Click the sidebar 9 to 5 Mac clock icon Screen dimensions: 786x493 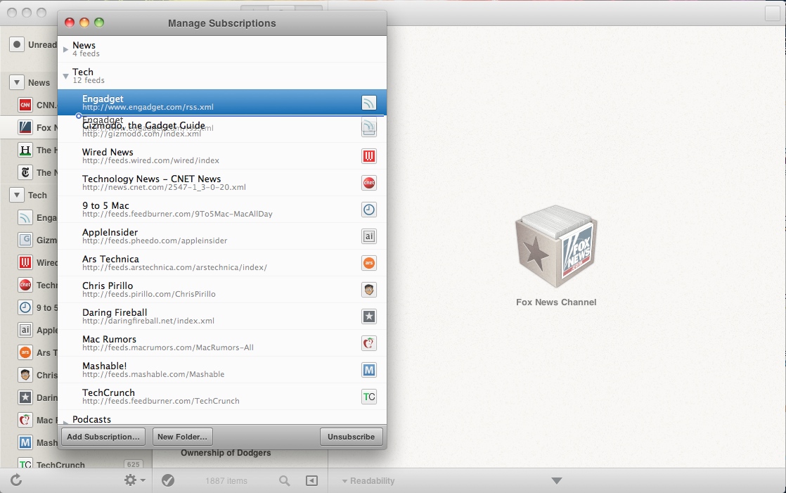[x=25, y=307]
